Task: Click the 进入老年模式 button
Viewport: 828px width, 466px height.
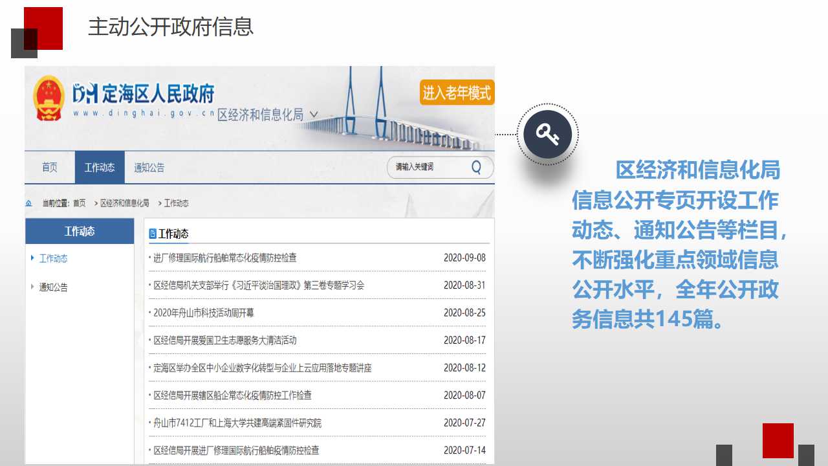Action: 457,93
